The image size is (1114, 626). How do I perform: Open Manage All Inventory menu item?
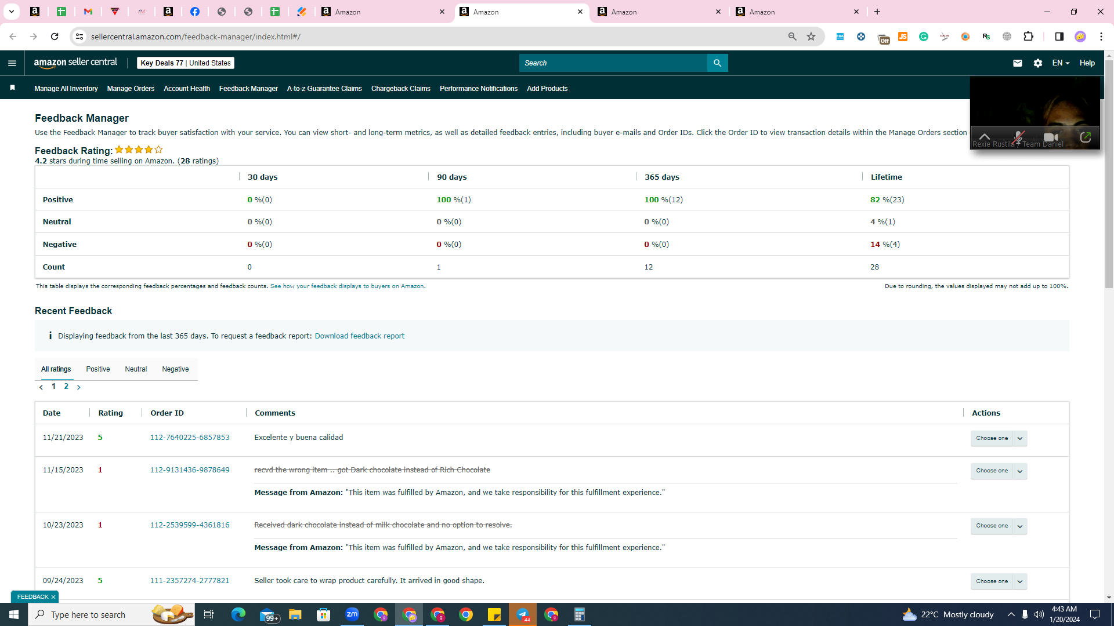pyautogui.click(x=66, y=89)
